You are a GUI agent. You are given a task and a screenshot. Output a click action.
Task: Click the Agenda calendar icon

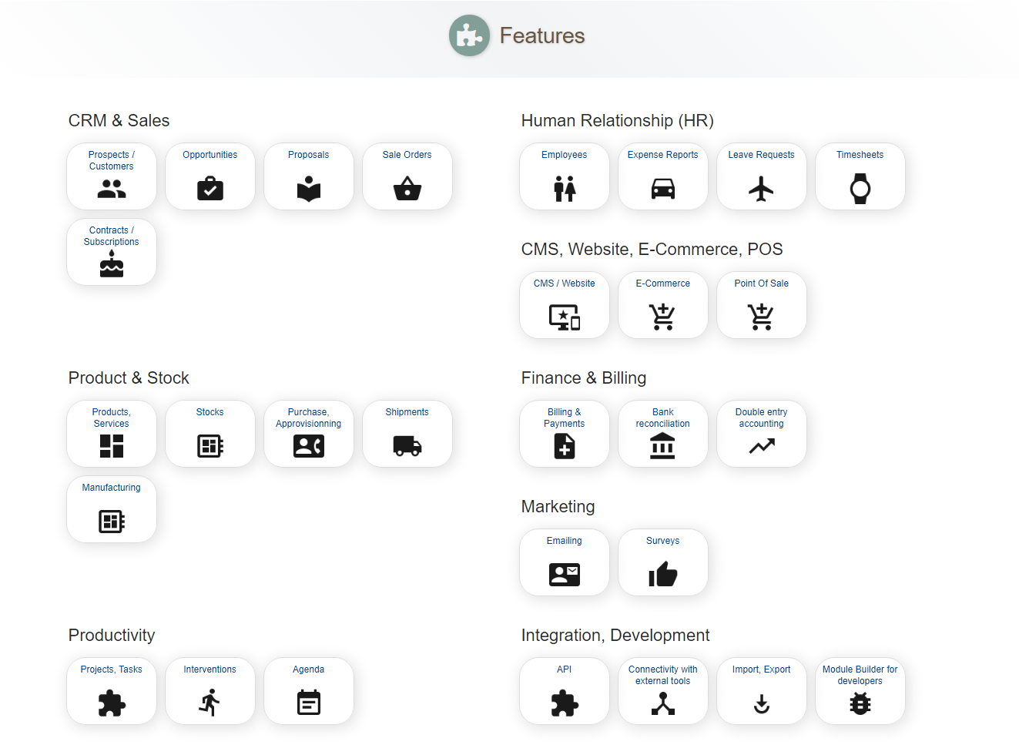tap(308, 703)
